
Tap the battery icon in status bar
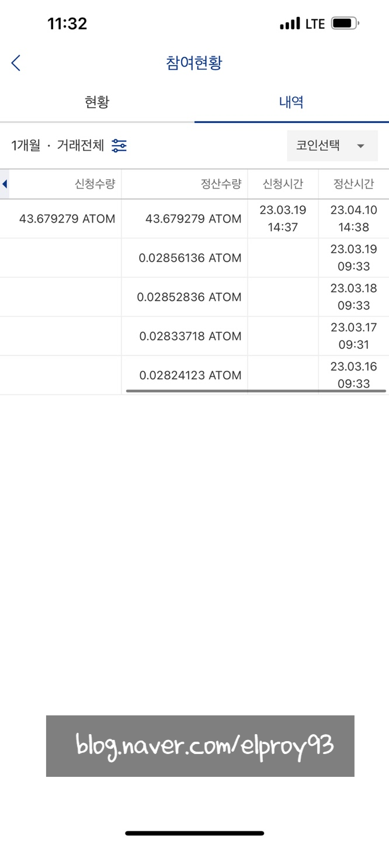pos(345,24)
